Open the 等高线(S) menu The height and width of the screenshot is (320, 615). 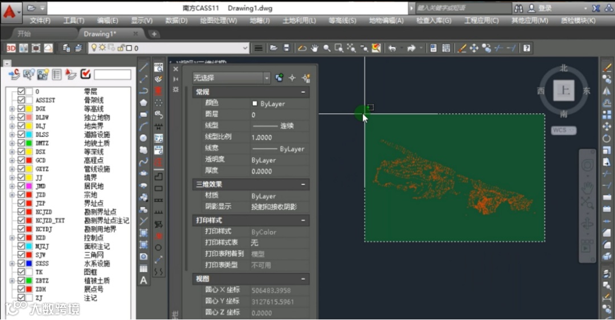[x=342, y=20]
